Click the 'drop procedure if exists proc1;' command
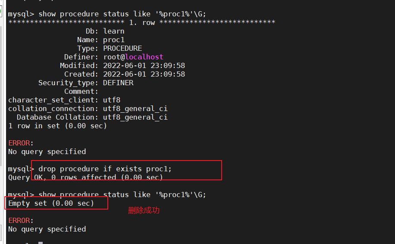This screenshot has height=244, width=395. [105, 169]
